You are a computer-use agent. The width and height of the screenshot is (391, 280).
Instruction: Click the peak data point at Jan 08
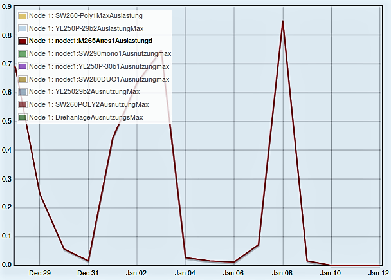coord(282,21)
